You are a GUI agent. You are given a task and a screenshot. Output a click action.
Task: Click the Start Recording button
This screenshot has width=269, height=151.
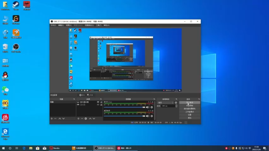click(x=190, y=106)
